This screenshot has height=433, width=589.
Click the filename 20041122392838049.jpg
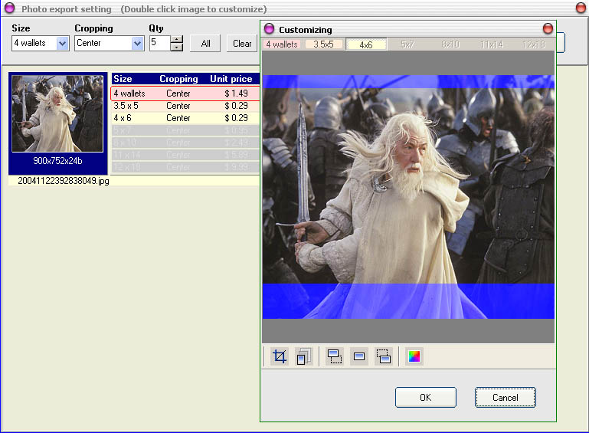click(64, 181)
